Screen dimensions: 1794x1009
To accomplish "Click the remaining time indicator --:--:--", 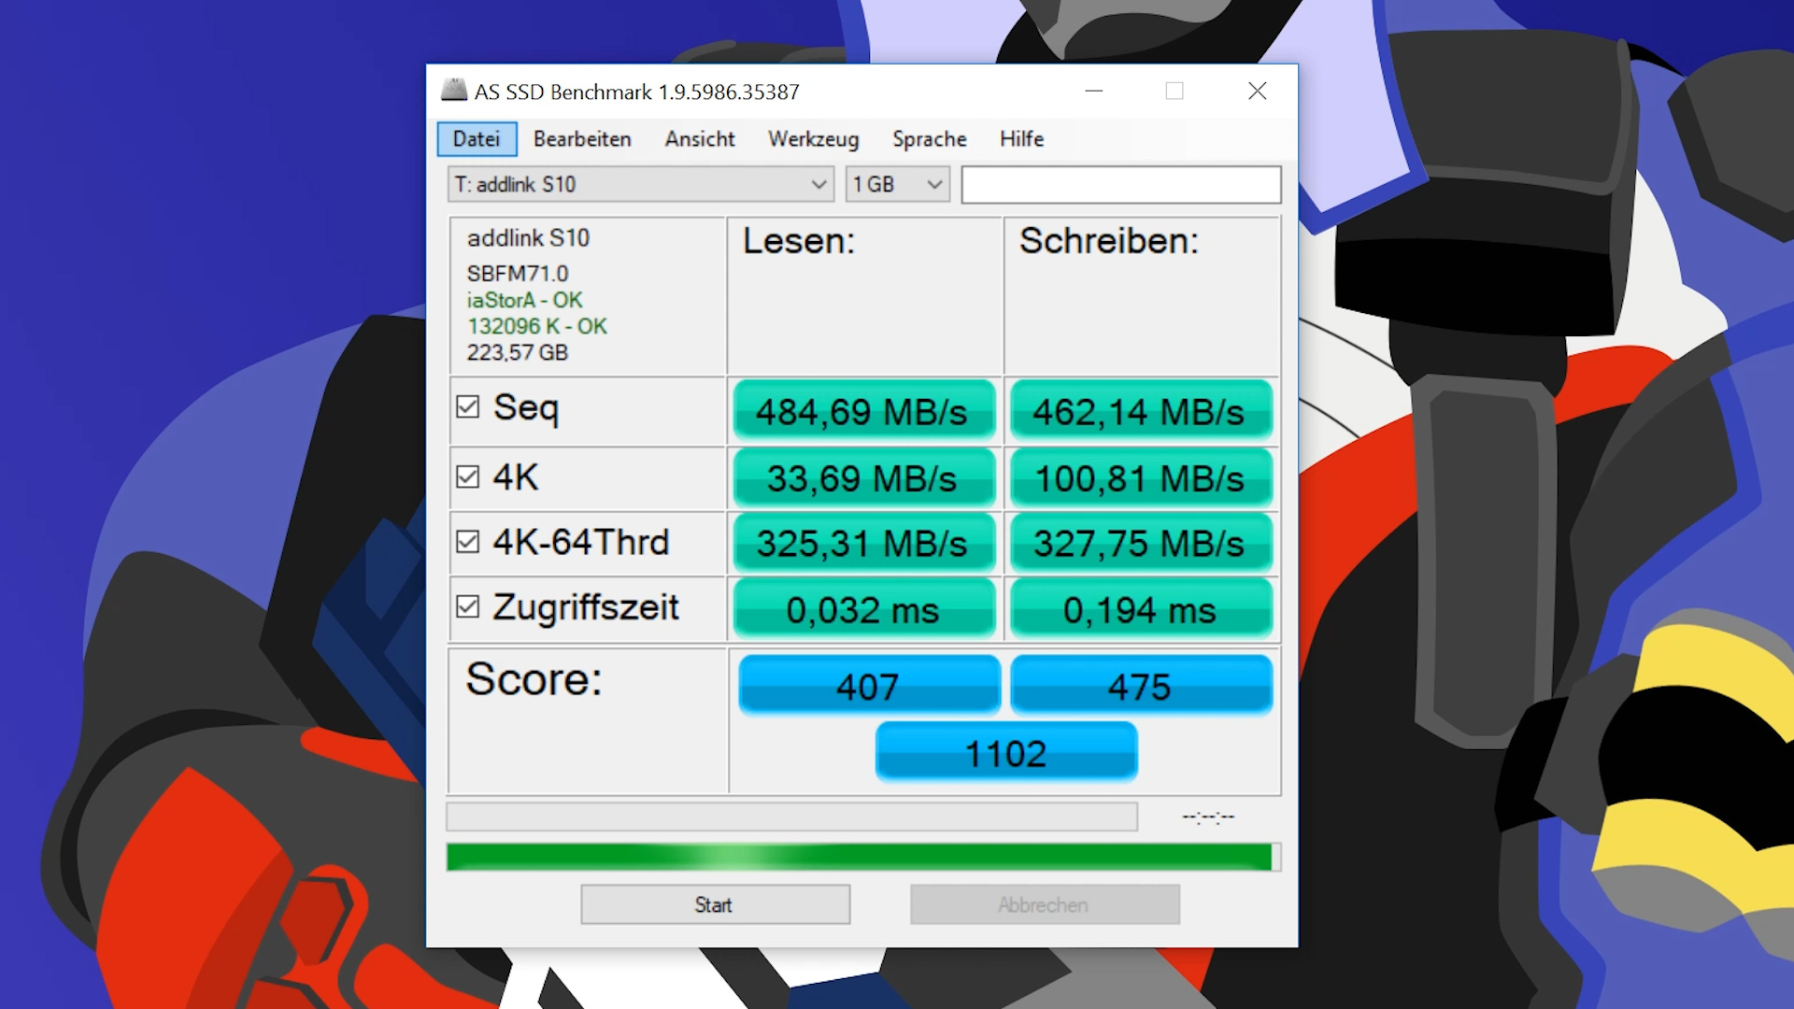I will [x=1208, y=817].
